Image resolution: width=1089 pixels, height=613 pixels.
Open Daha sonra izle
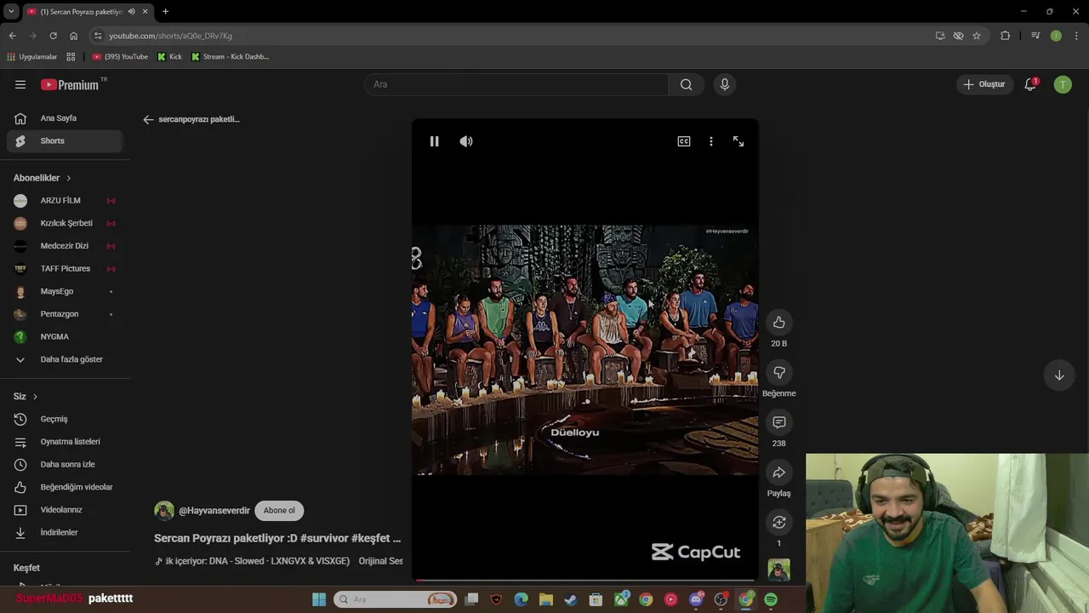point(65,464)
